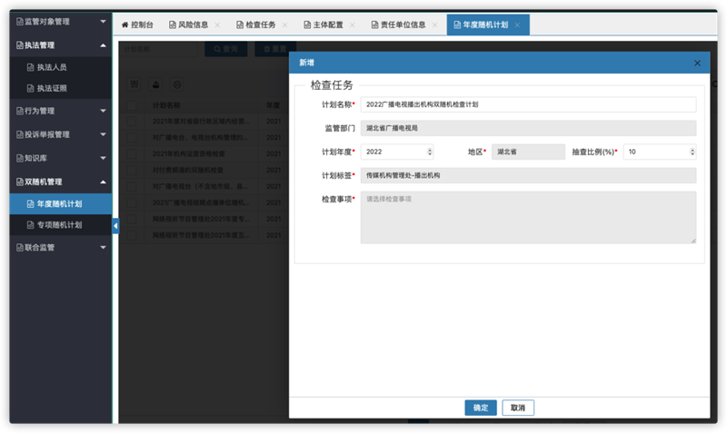Tick the select-all checkbox in the table header
This screenshot has width=727, height=433.
[134, 104]
